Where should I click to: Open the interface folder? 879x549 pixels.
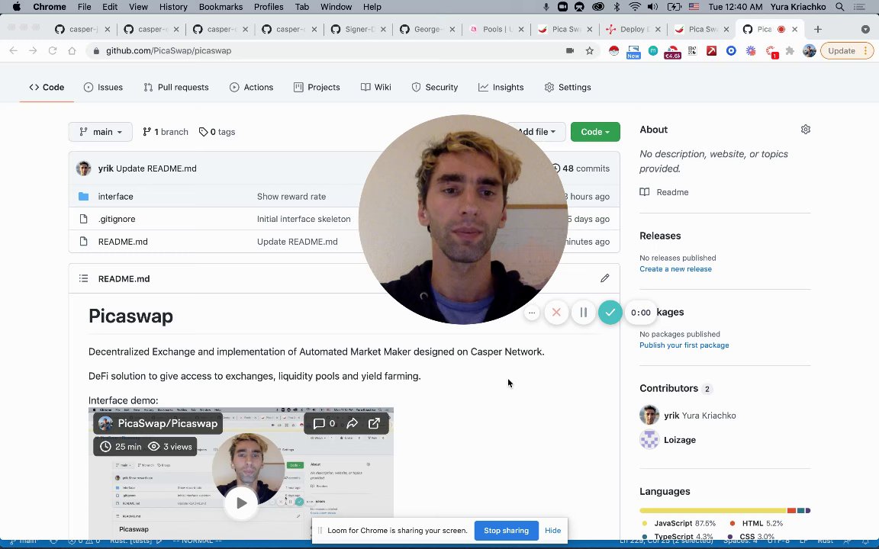(x=115, y=197)
